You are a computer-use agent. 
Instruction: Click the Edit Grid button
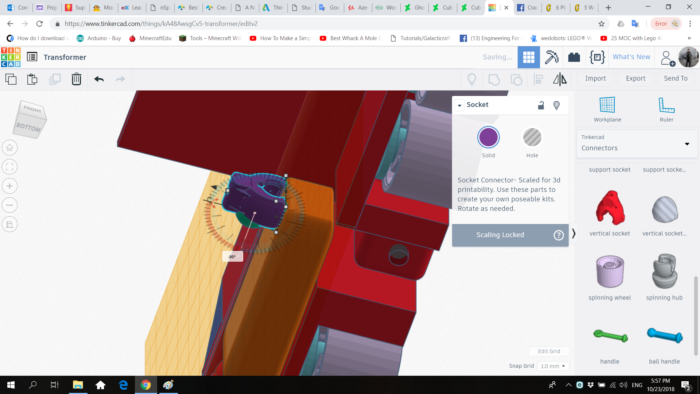click(x=549, y=351)
